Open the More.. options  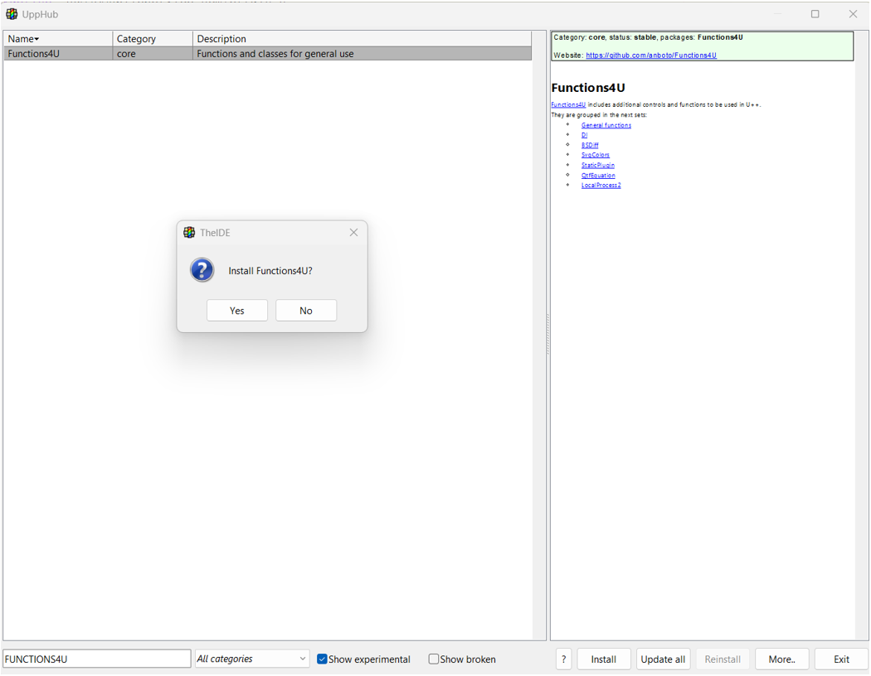[781, 659]
